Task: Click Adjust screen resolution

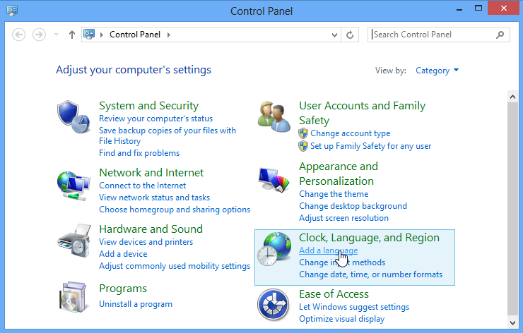Action: (344, 218)
